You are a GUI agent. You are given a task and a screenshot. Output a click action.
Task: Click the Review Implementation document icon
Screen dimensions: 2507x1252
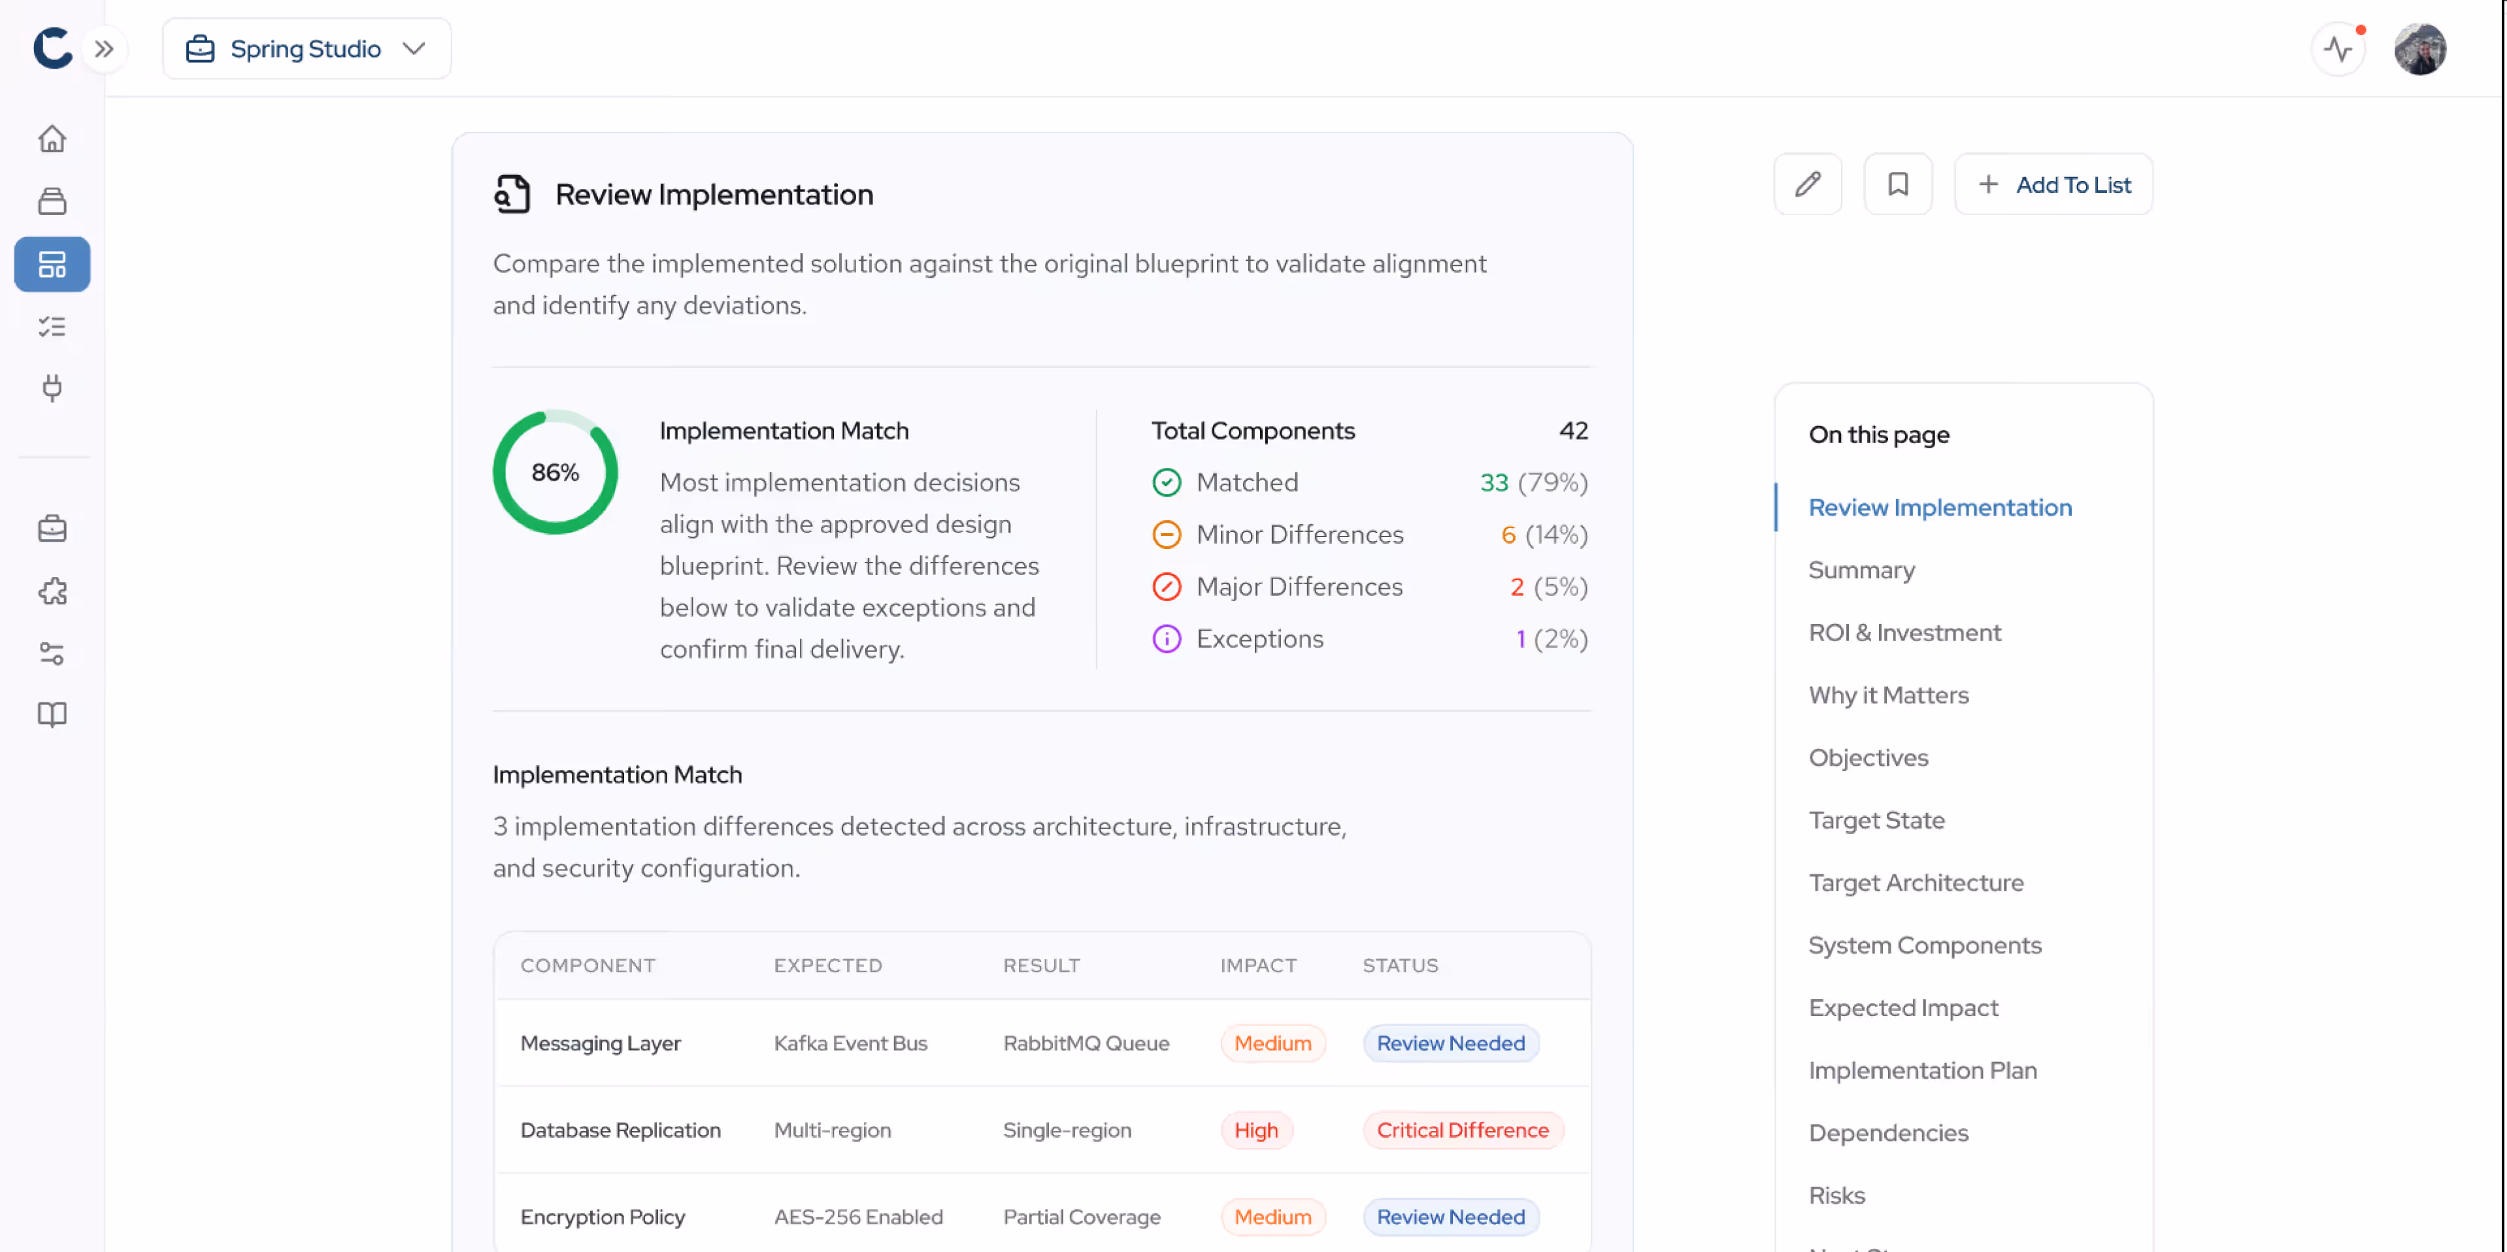coord(513,193)
